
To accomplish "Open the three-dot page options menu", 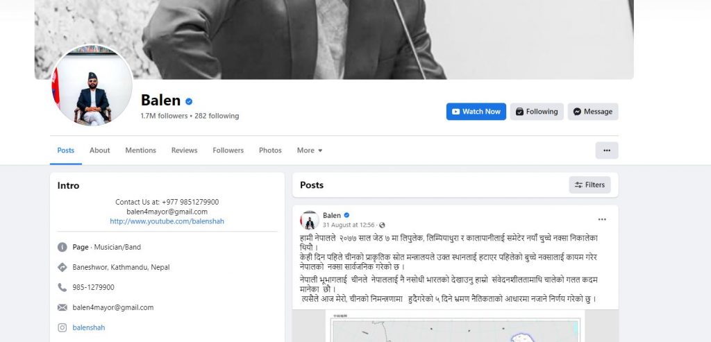I will [x=607, y=151].
